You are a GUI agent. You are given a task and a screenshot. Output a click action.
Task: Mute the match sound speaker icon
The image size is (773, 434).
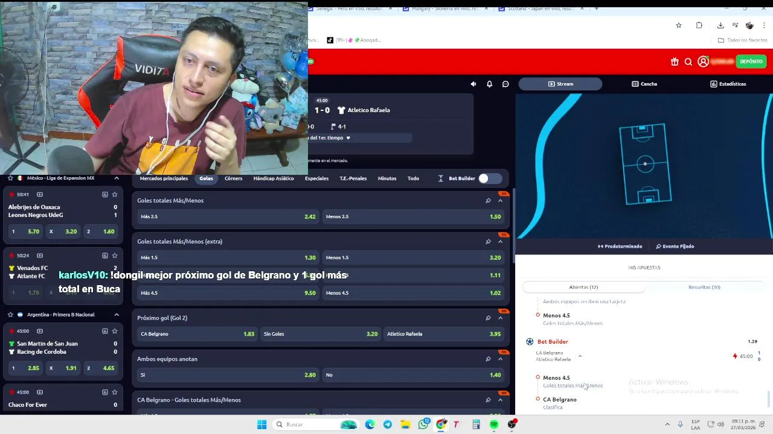click(x=473, y=84)
